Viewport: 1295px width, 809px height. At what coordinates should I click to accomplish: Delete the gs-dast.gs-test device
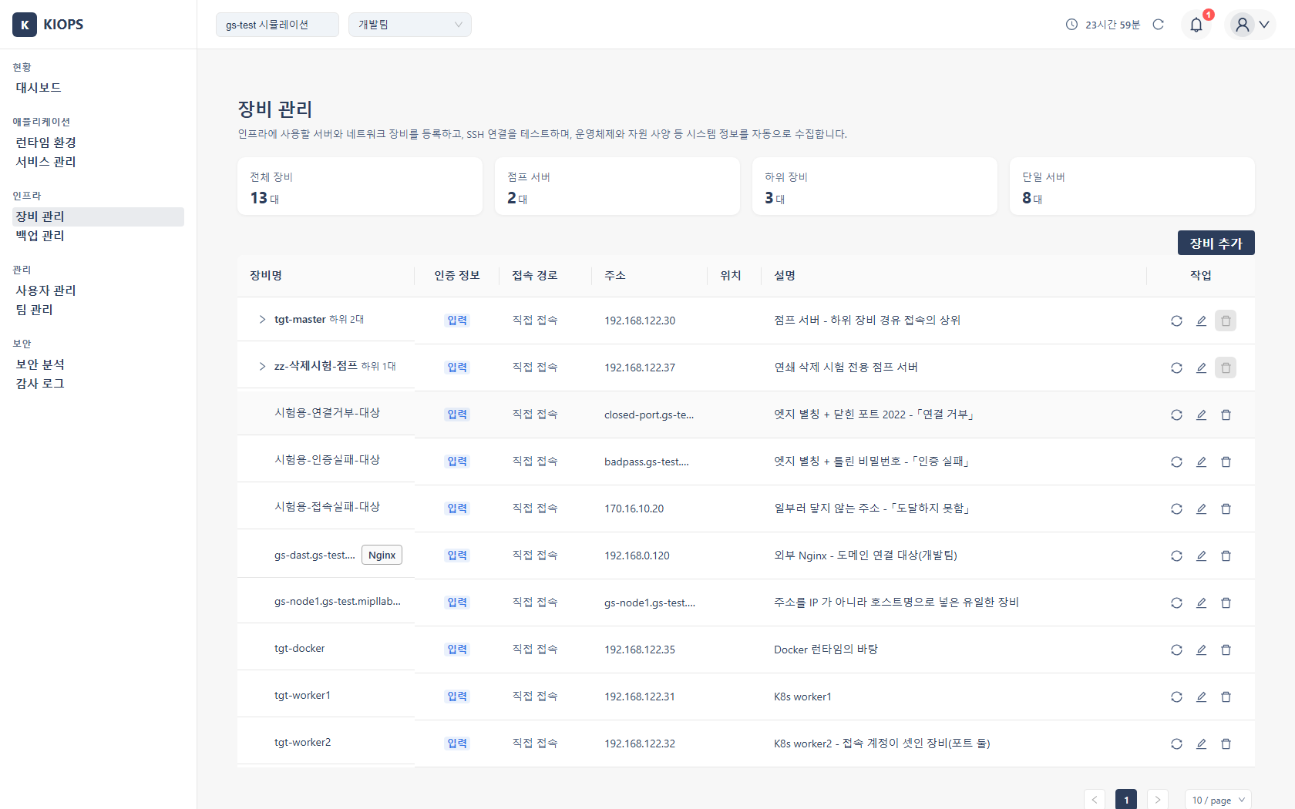(1226, 556)
